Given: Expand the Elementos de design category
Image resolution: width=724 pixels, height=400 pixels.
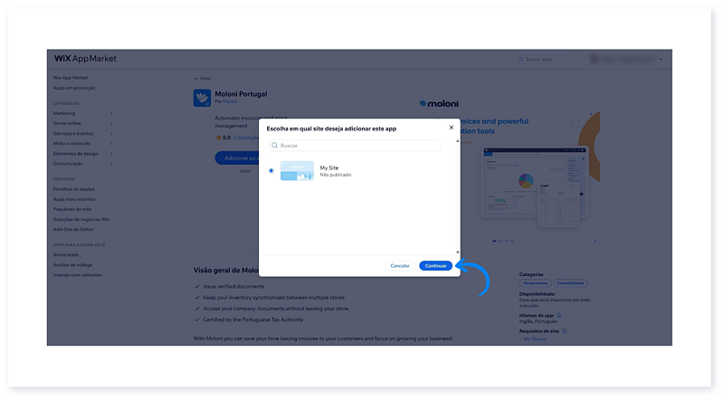Looking at the screenshot, I should [111, 154].
